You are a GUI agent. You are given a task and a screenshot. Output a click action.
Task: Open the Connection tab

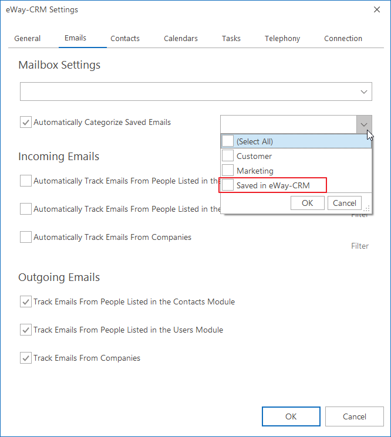click(x=343, y=38)
